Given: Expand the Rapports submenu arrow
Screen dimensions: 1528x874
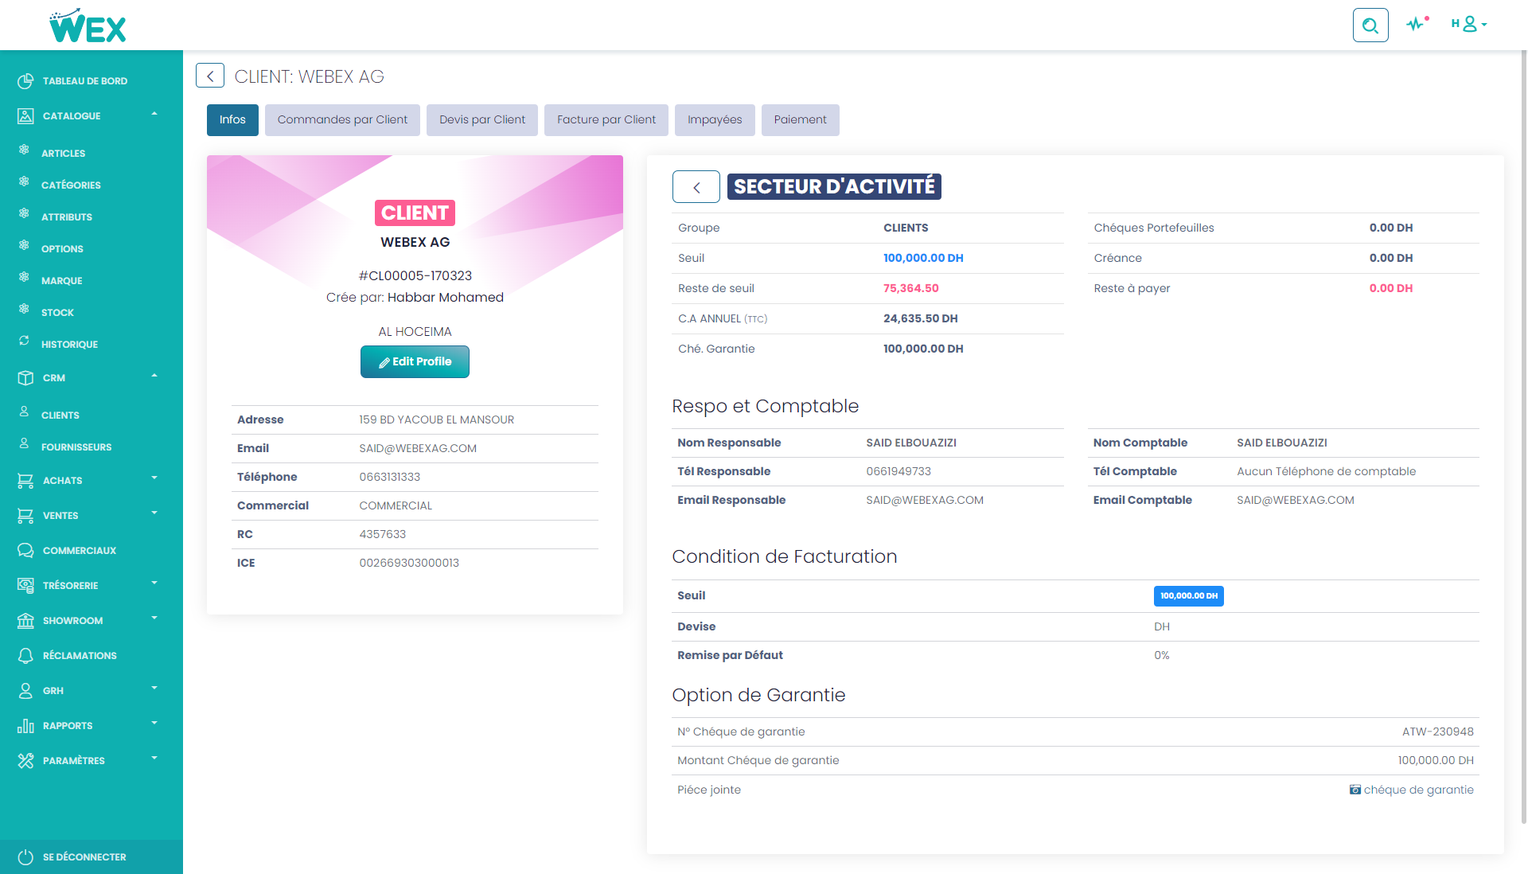Looking at the screenshot, I should pyautogui.click(x=154, y=723).
